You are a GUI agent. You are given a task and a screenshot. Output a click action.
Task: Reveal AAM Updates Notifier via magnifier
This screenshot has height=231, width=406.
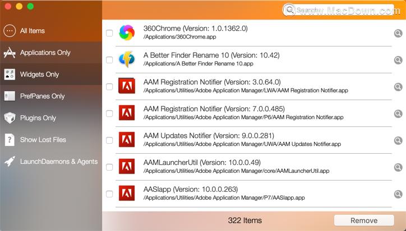(398, 140)
